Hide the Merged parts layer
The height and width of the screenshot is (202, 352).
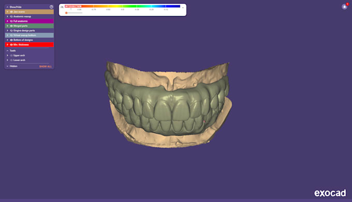[x=11, y=26]
